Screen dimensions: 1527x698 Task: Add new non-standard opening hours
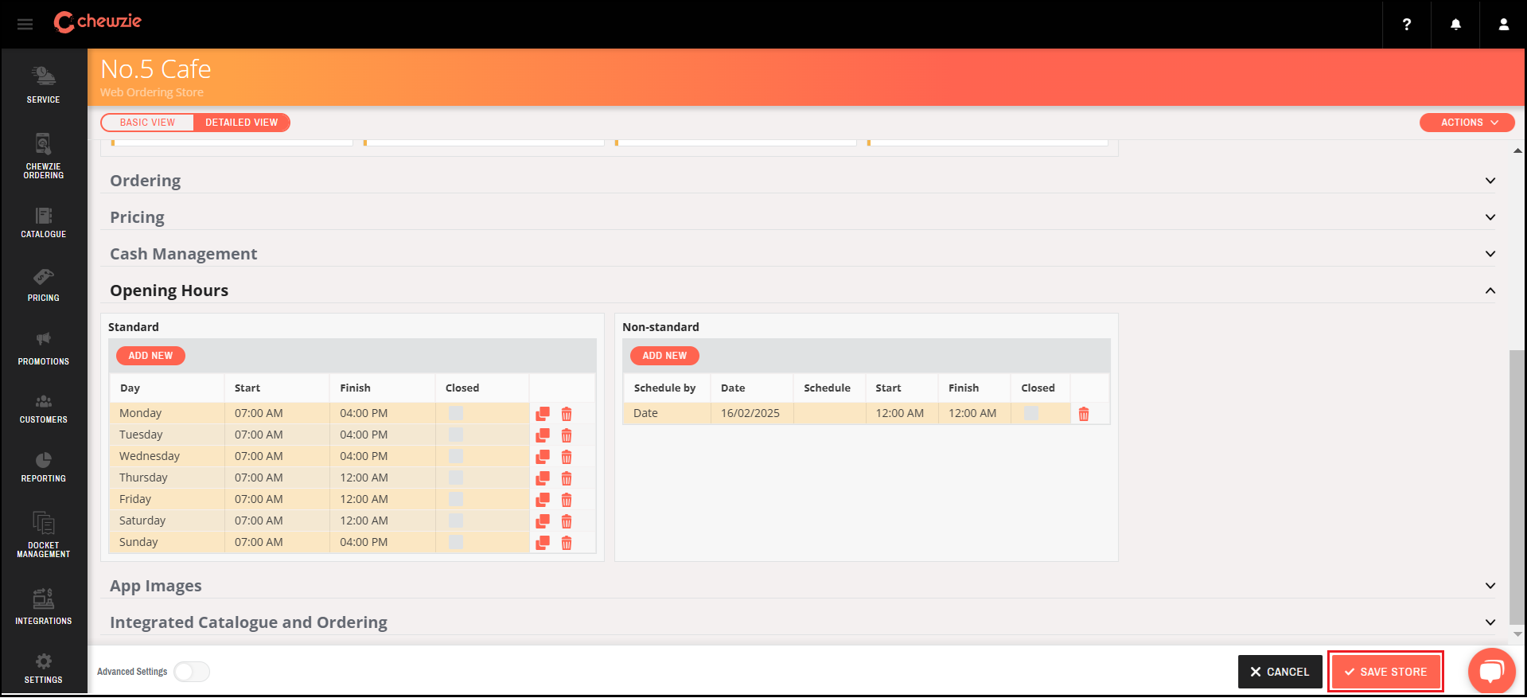(x=664, y=356)
